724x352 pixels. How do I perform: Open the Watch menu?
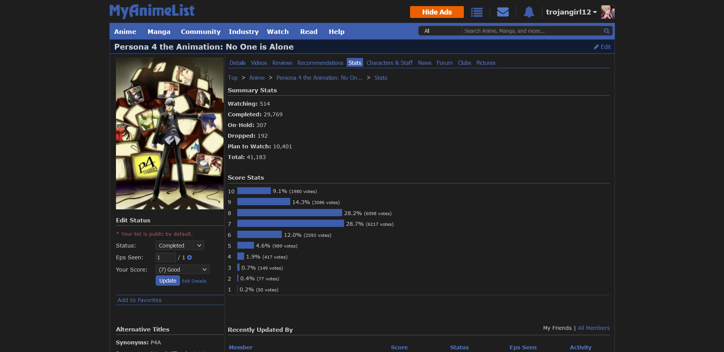point(278,32)
